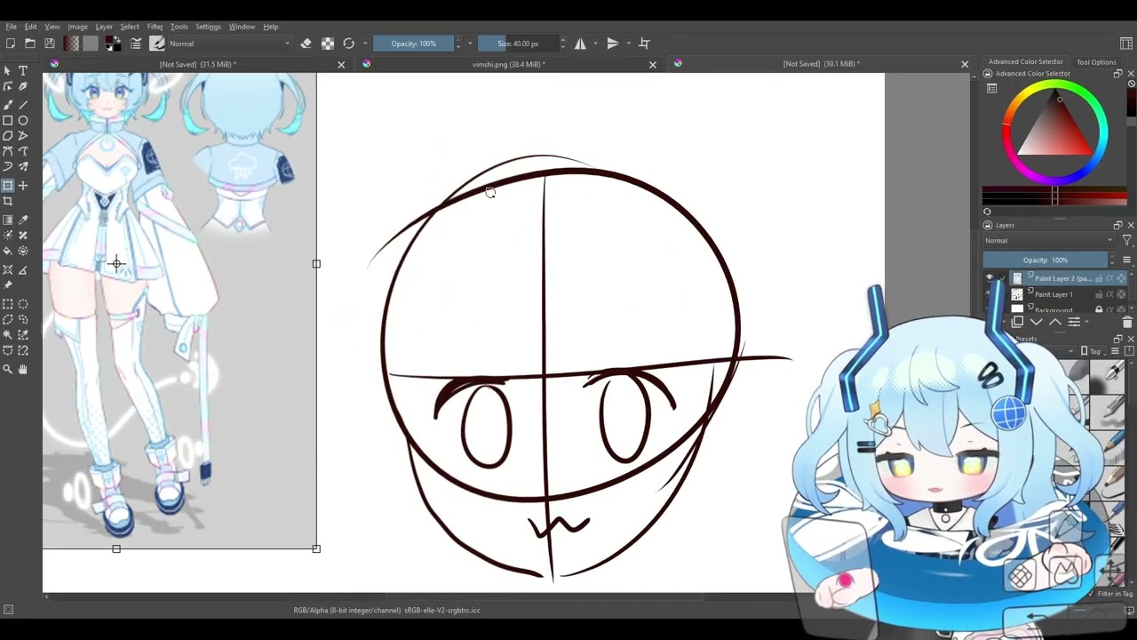1137x640 pixels.
Task: Select the Rectangular Selection tool
Action: 8,304
